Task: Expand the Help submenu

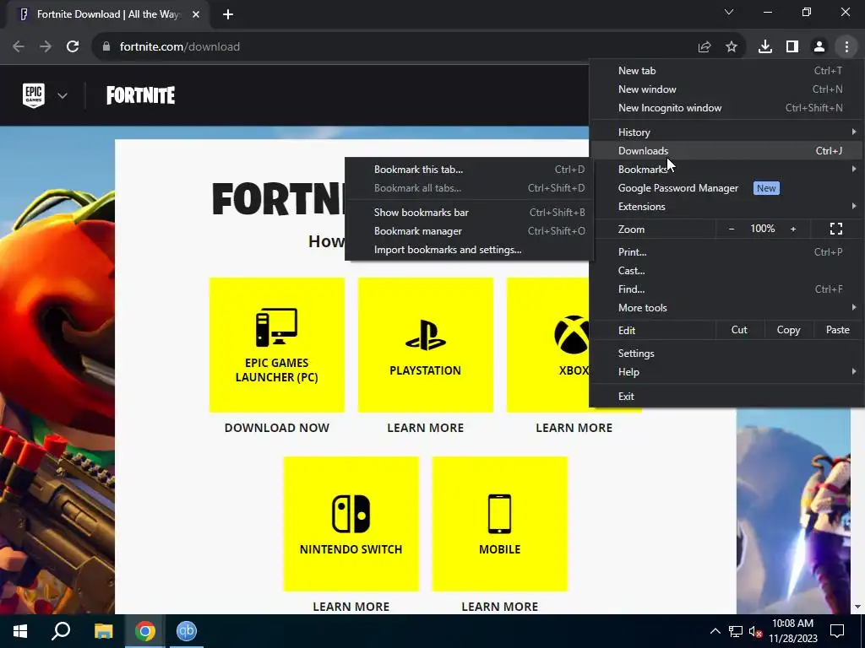Action: [727, 372]
